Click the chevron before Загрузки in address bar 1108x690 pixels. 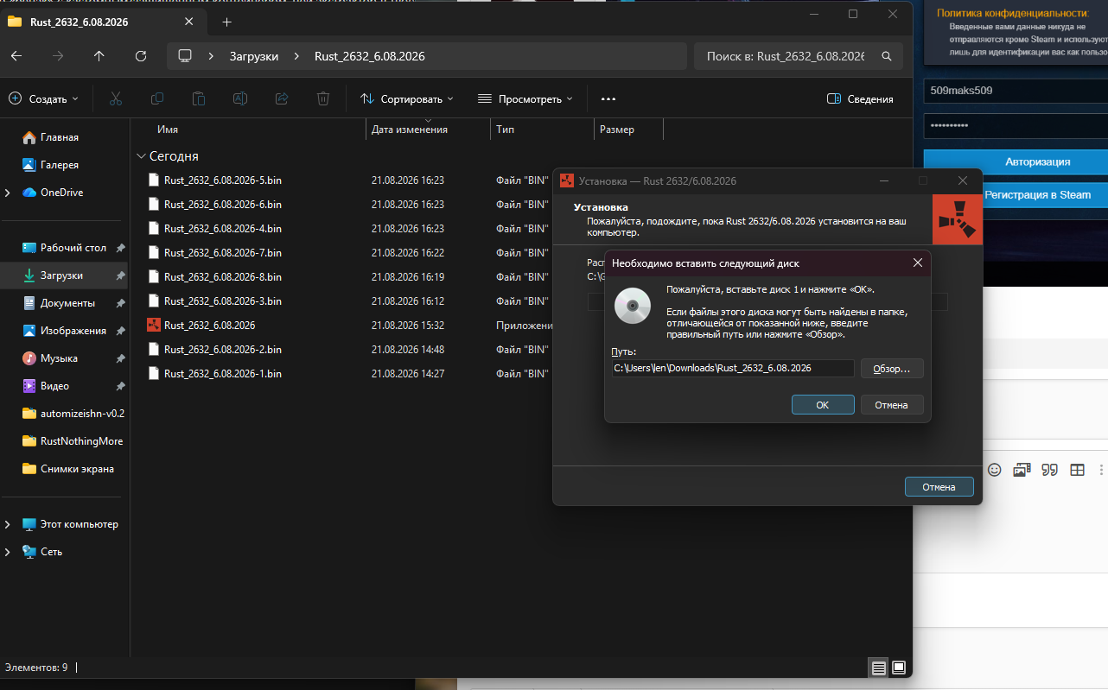tap(211, 56)
